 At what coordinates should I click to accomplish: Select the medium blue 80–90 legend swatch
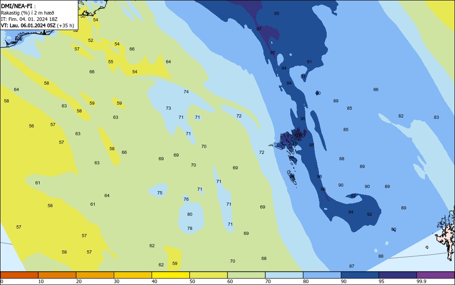point(322,275)
